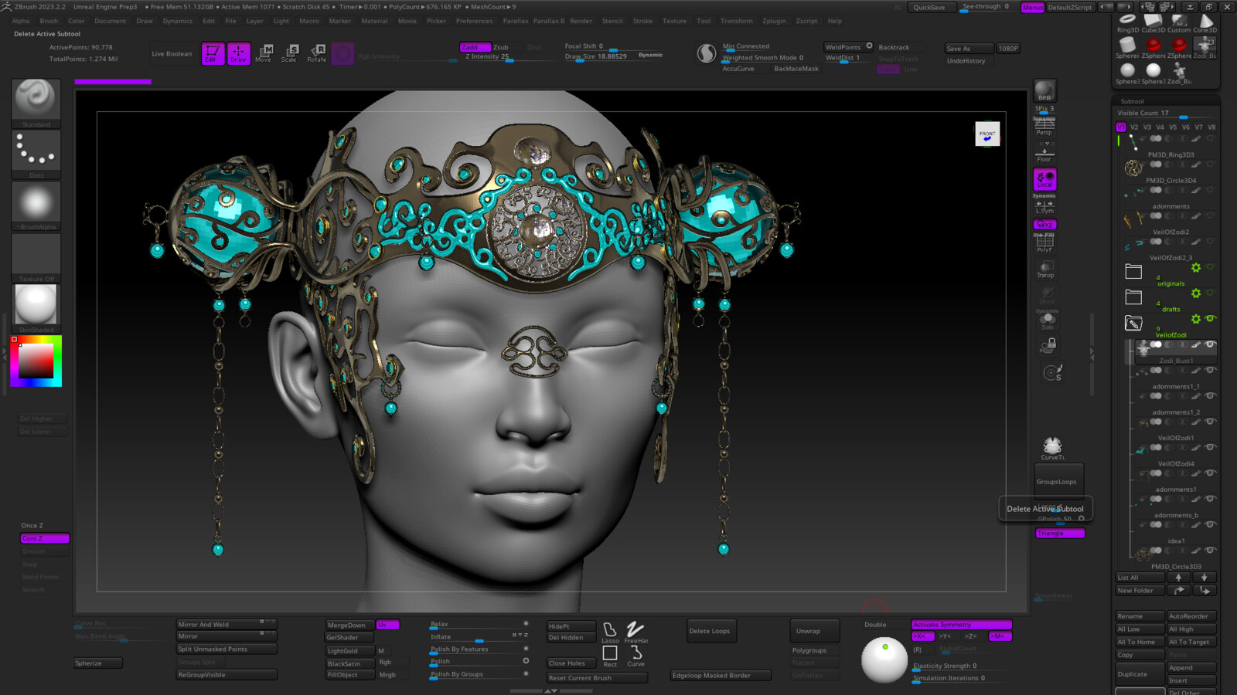Expand the drafts subtool folder

pos(1133,297)
